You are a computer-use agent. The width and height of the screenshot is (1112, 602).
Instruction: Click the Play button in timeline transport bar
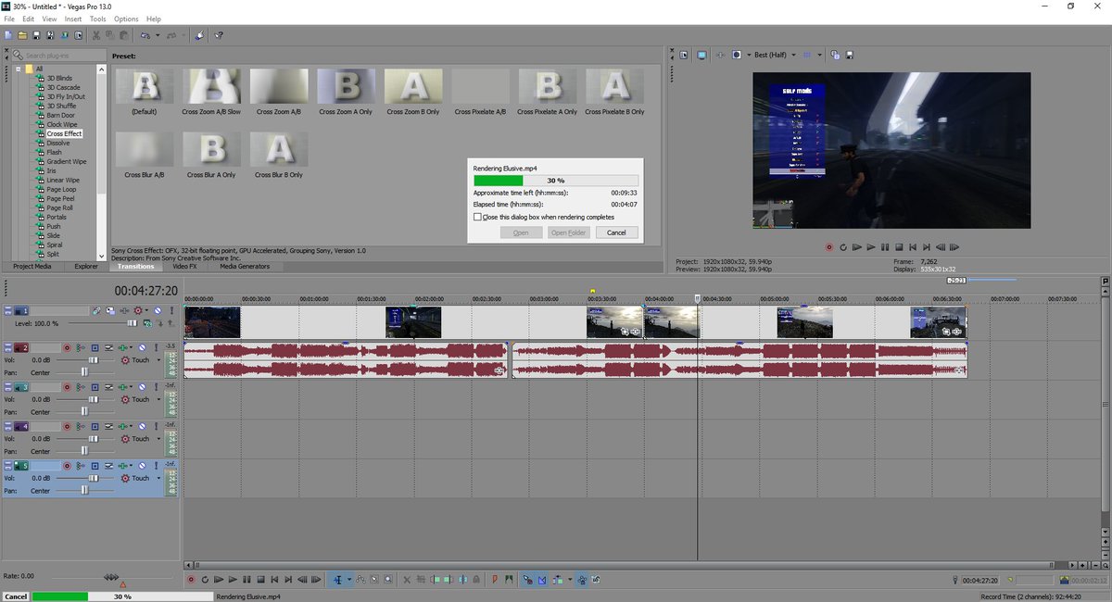click(x=233, y=580)
